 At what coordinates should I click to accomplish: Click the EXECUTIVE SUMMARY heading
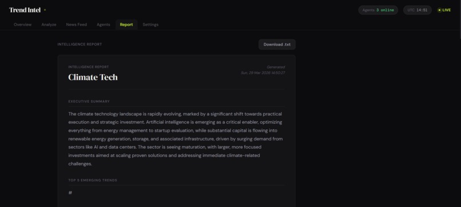[89, 102]
